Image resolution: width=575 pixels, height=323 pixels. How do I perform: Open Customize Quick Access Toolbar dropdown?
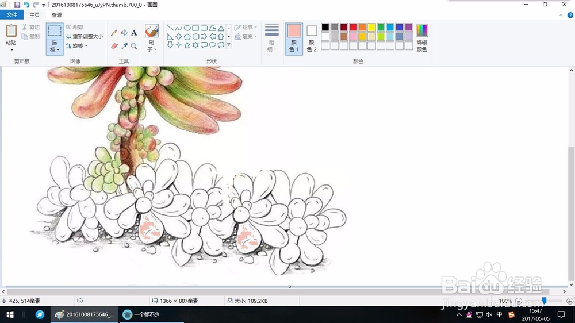tap(44, 5)
